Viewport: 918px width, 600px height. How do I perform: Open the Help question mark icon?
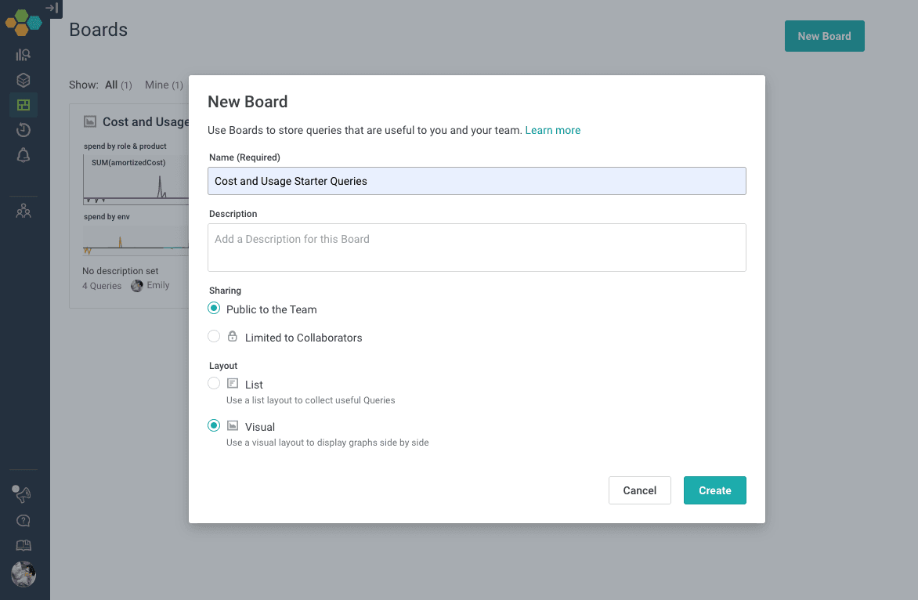tap(23, 521)
